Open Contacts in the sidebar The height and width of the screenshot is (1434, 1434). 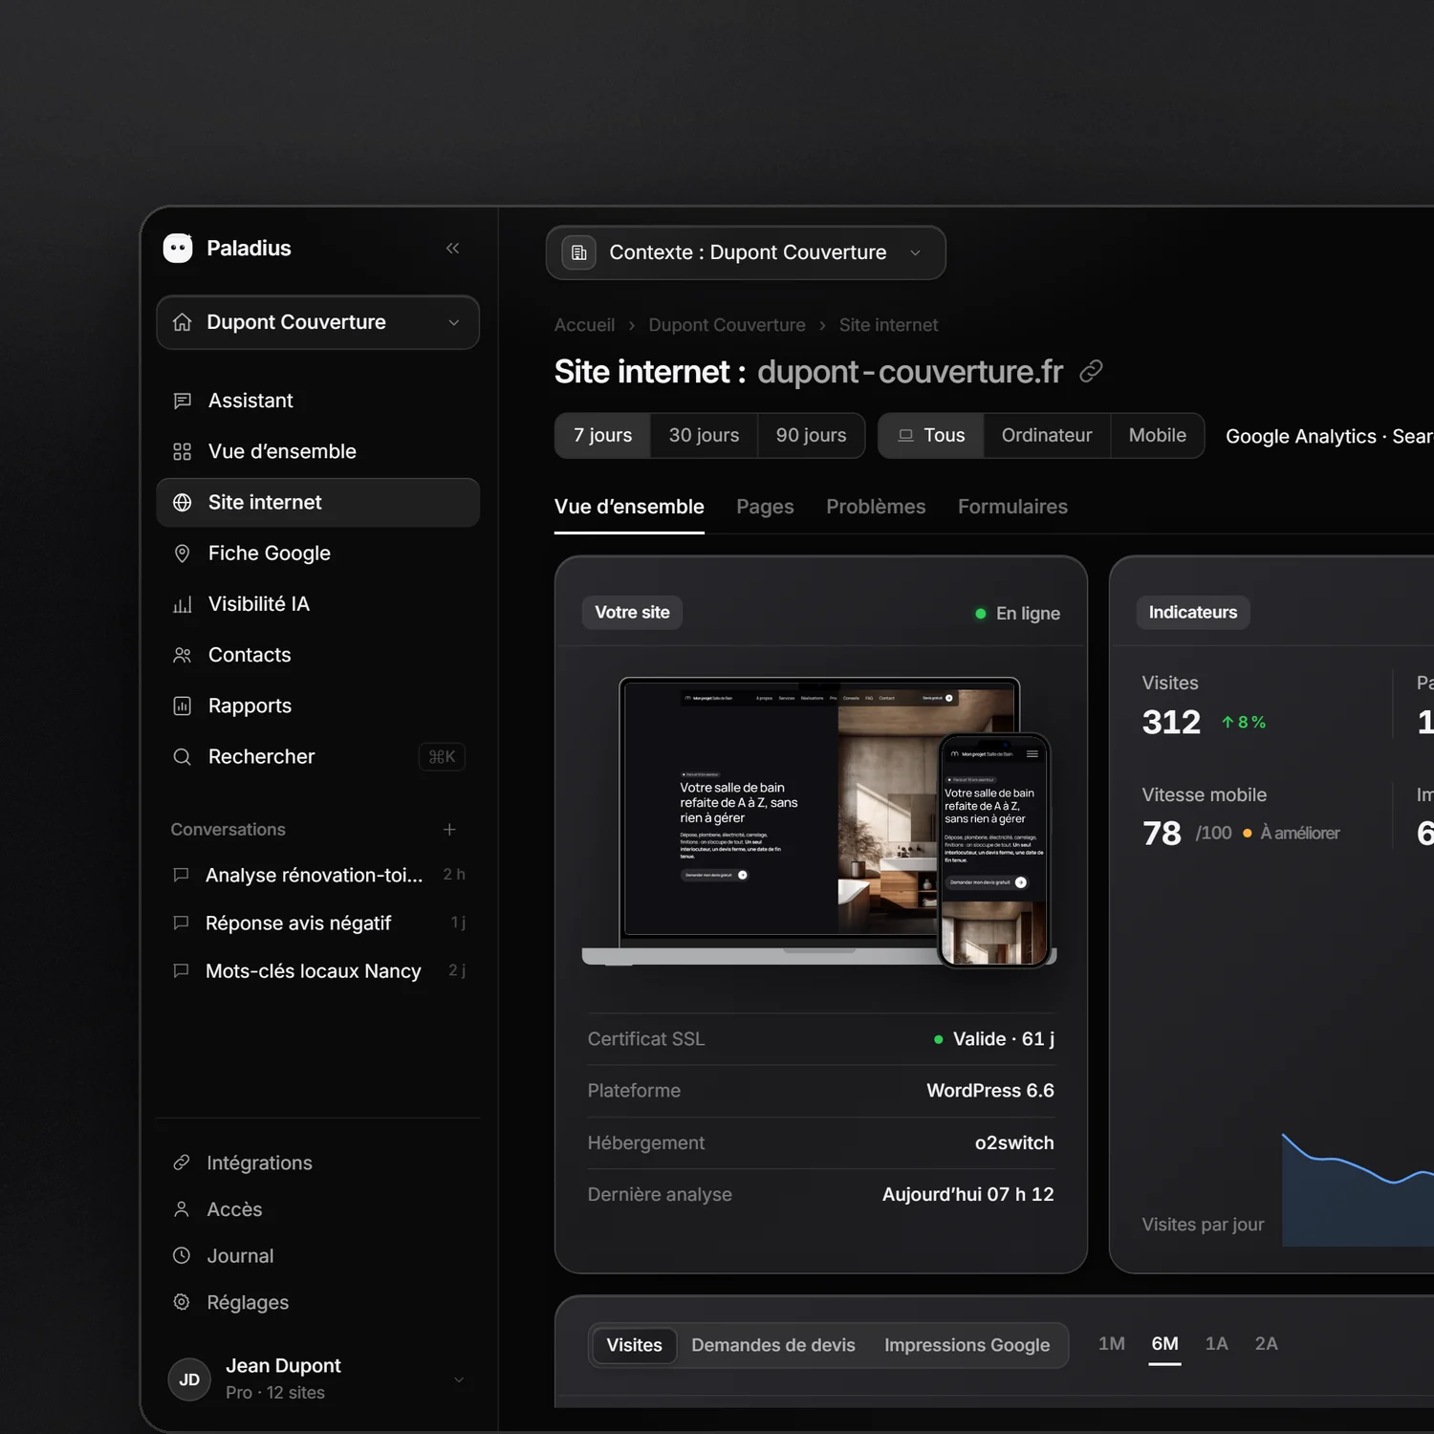tap(318, 655)
